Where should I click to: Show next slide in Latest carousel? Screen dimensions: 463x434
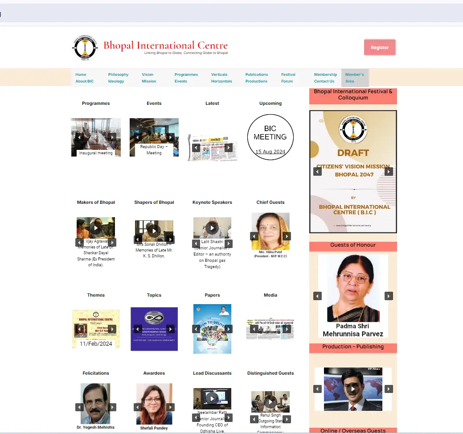[x=229, y=148]
